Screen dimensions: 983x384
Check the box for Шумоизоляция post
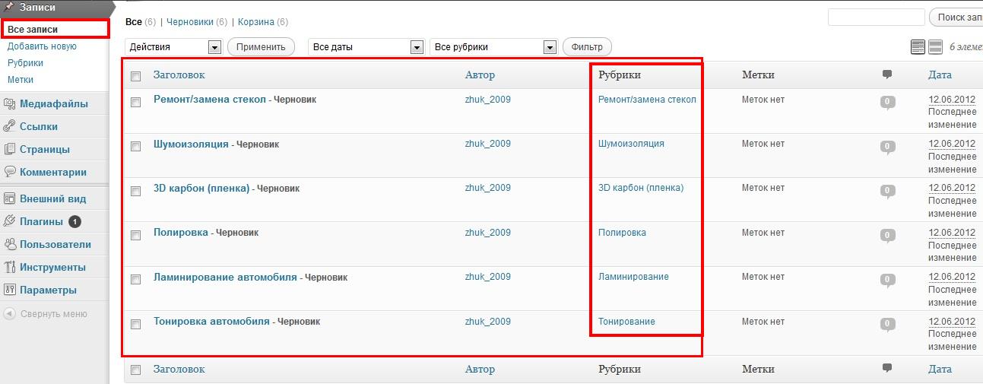(136, 146)
